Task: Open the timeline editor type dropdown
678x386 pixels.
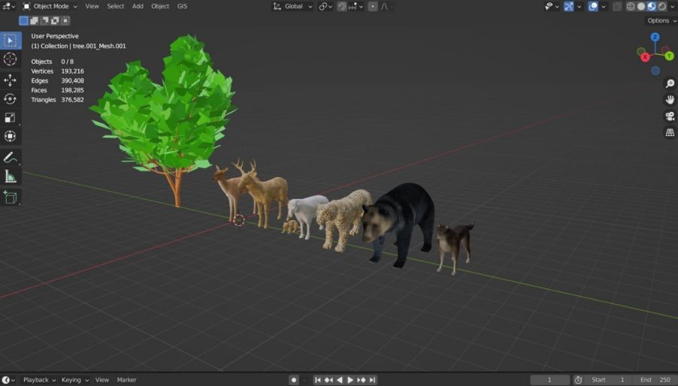Action: click(8, 380)
